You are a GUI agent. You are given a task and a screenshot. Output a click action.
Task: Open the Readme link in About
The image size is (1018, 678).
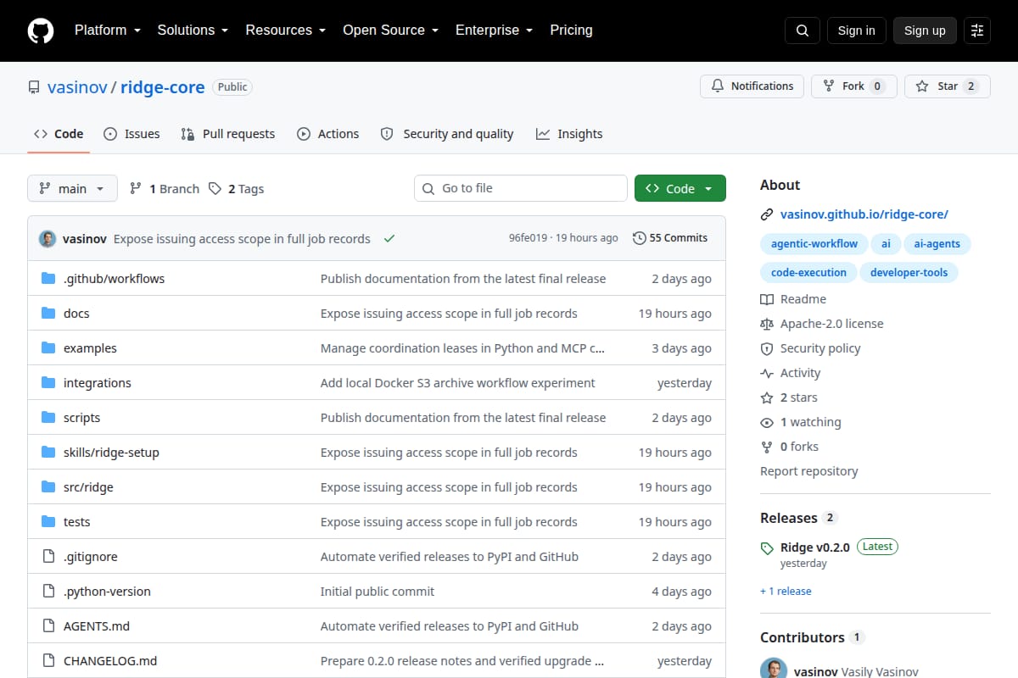tap(793, 299)
